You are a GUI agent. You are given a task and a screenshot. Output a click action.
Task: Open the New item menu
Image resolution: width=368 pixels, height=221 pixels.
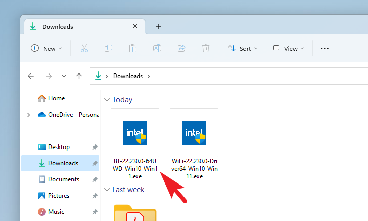[x=47, y=48]
